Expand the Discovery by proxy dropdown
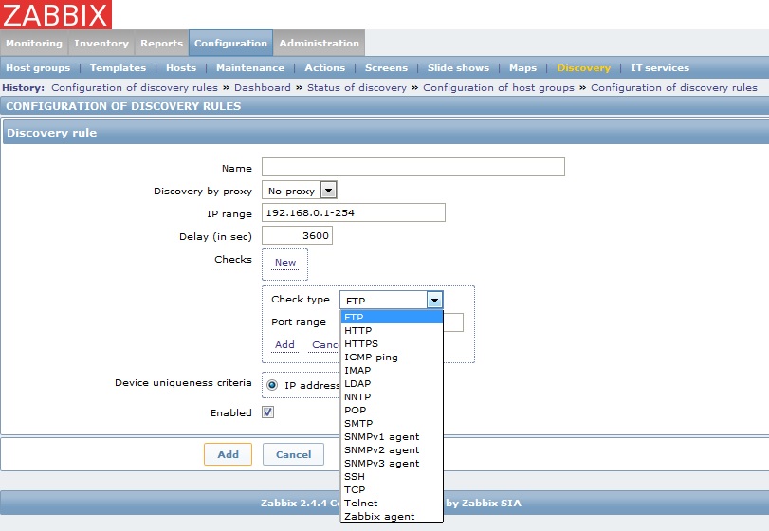The image size is (769, 531). click(328, 191)
